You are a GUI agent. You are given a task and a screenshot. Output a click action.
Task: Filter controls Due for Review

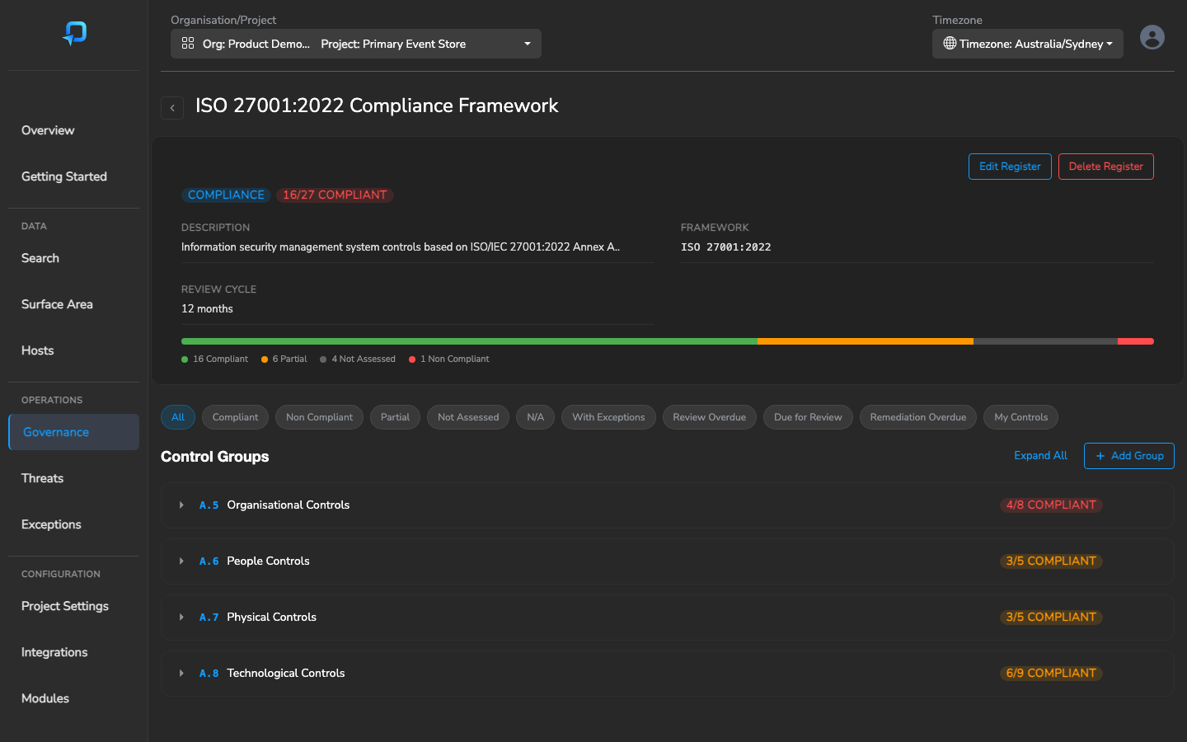coord(808,417)
